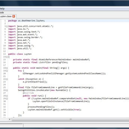Viewport: 129px width, 129px height.
Task: Click the horizontal scrollbar left arrow
Action: 10,119
